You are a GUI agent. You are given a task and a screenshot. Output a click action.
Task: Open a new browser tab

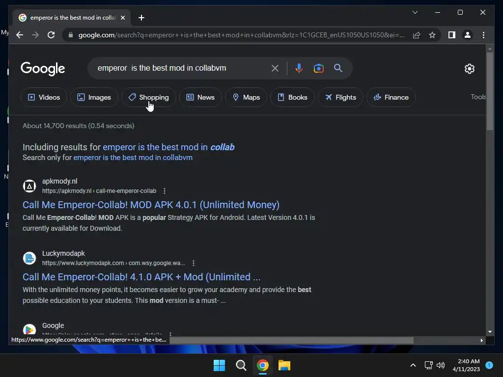[x=141, y=18]
